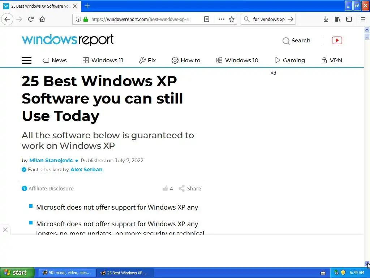Click the safely remove hardware tray icon

coord(336,273)
